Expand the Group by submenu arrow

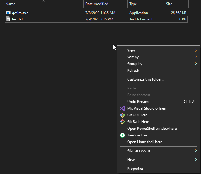[195, 64]
